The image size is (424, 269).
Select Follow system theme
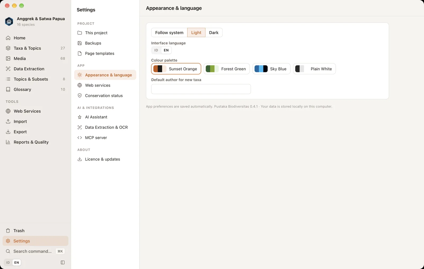[x=169, y=33]
